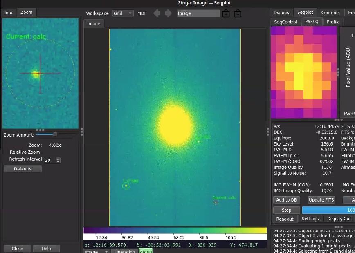
Task: Switch to the Profile tab
Action: coord(333,22)
